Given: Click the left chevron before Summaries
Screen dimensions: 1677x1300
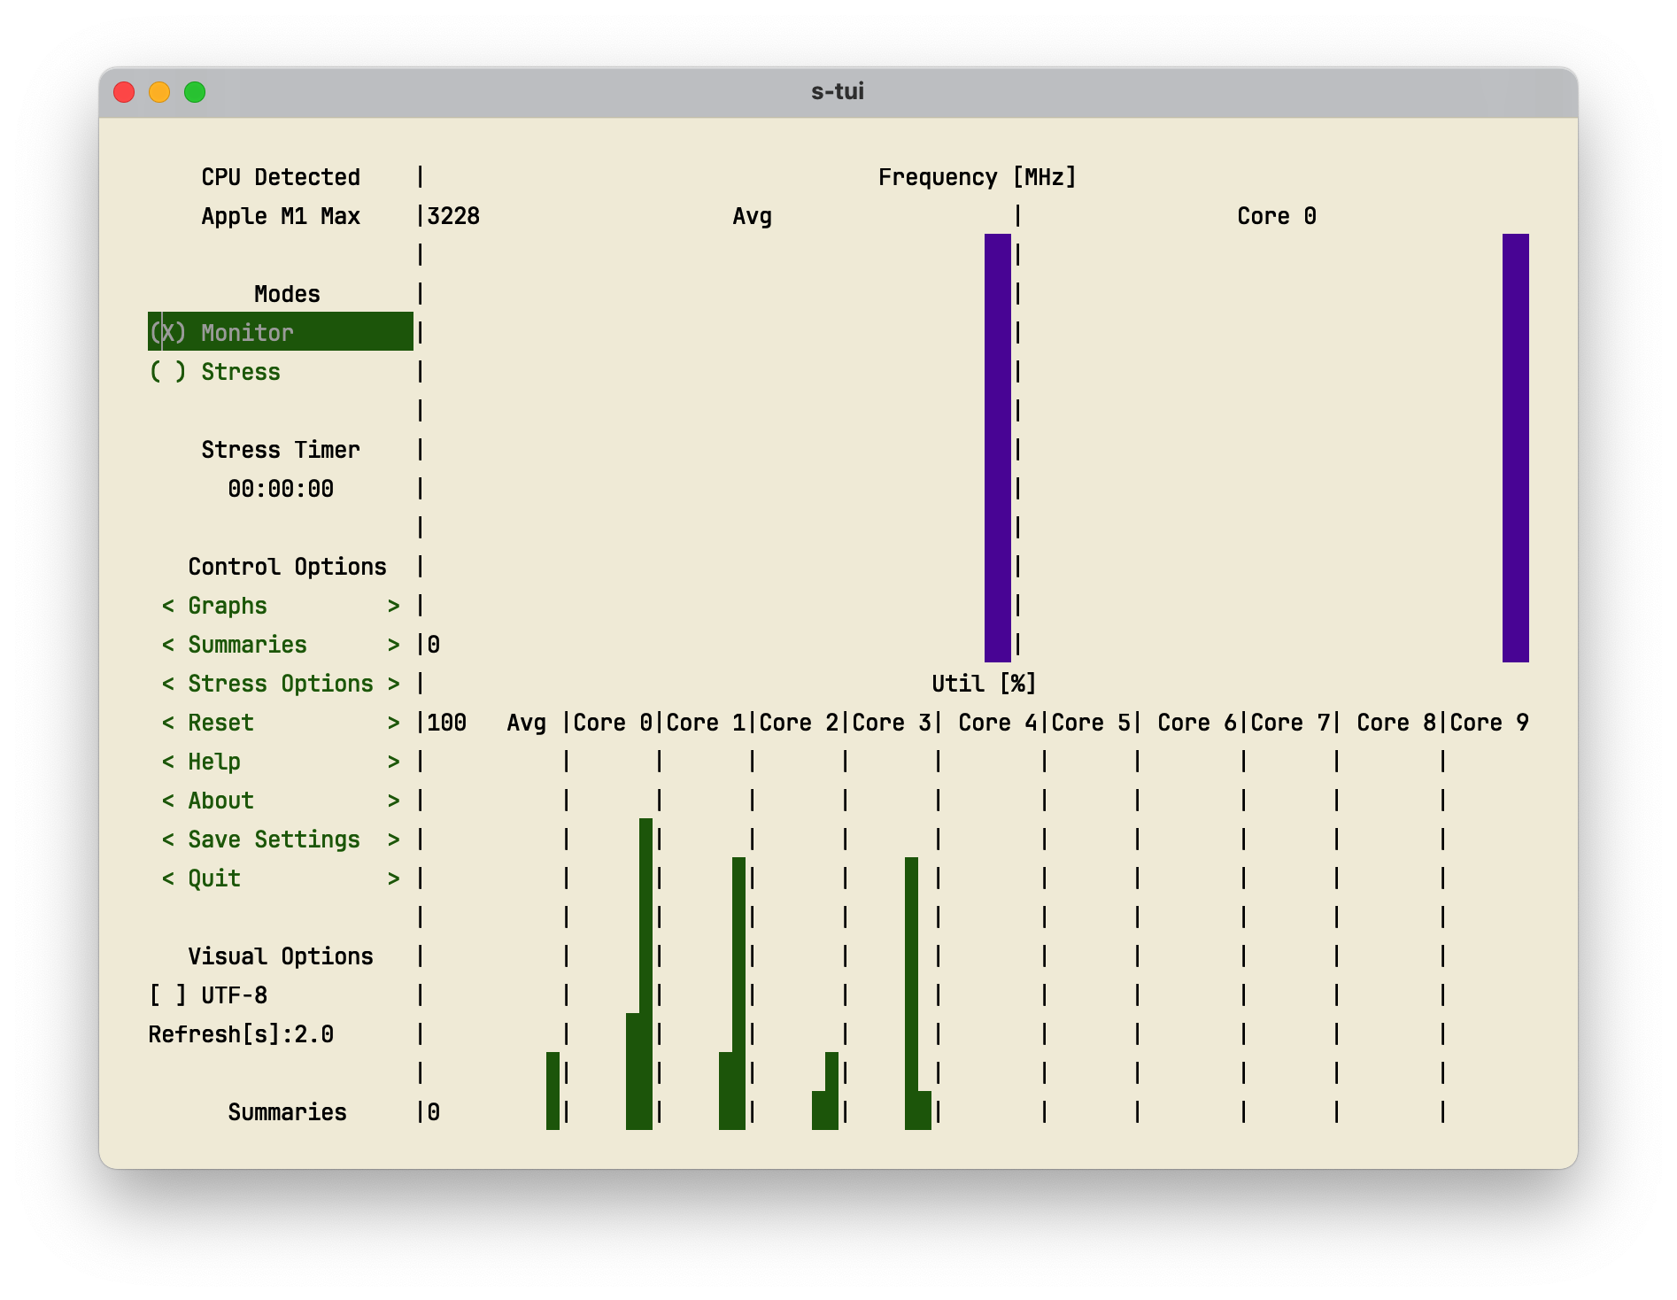Looking at the screenshot, I should (x=168, y=645).
